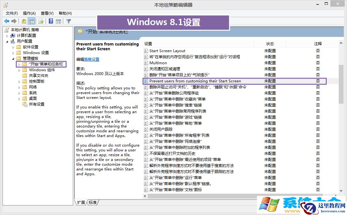The width and height of the screenshot is (347, 215).
Task: Click the vertical scrollbar down arrow
Action: [341, 190]
